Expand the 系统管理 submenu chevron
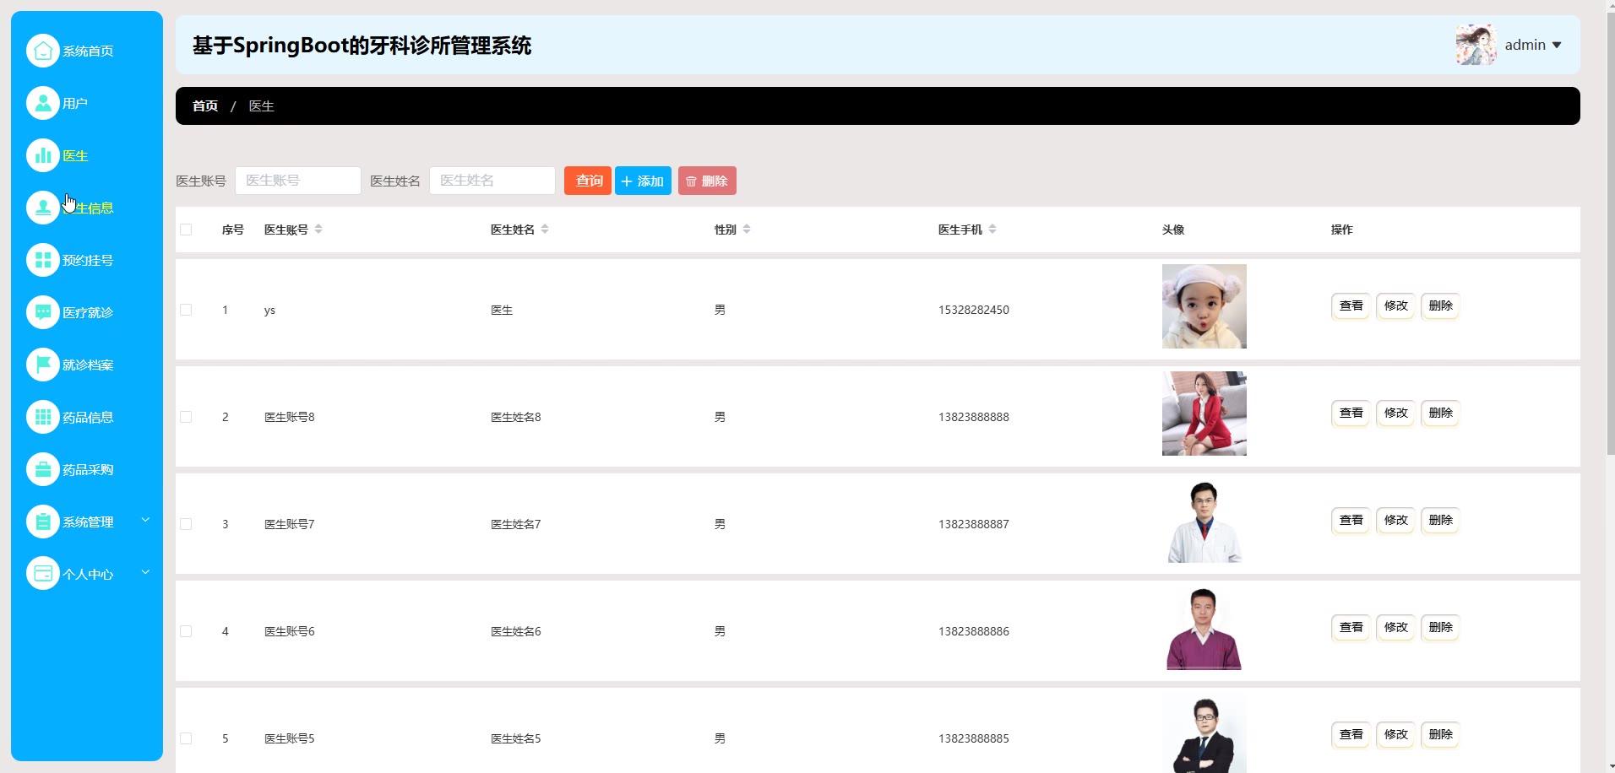Screen dimensions: 1615x773 pos(145,520)
